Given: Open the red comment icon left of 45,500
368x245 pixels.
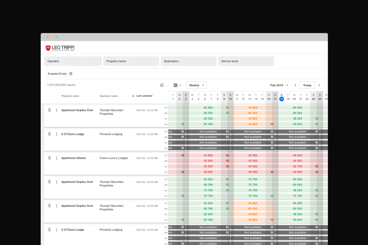Looking at the screenshot, I should pos(183,172).
